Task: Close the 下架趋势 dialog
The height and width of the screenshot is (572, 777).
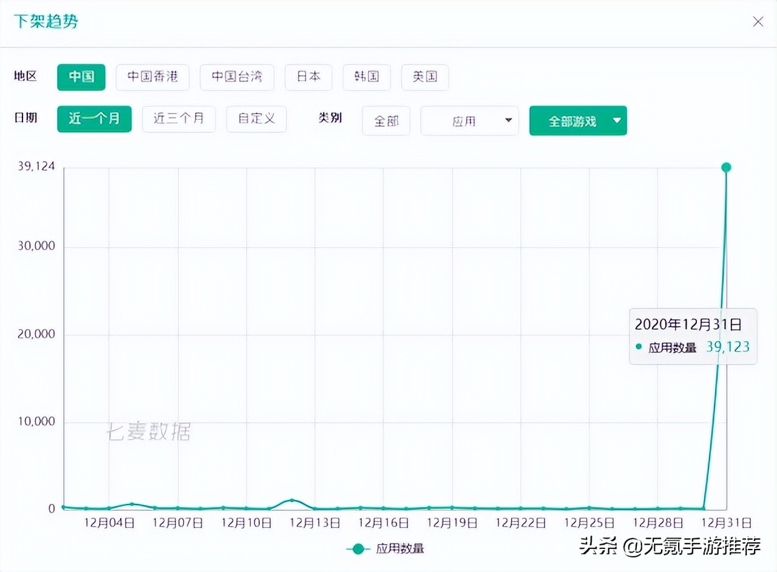Action: point(758,21)
